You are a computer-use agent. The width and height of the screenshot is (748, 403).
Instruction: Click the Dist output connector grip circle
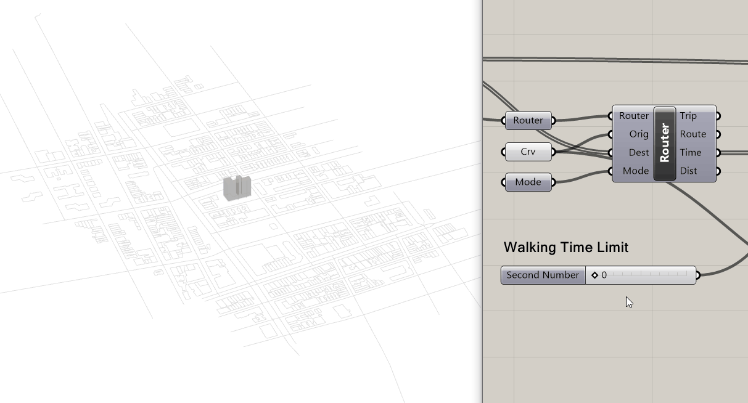click(x=718, y=171)
